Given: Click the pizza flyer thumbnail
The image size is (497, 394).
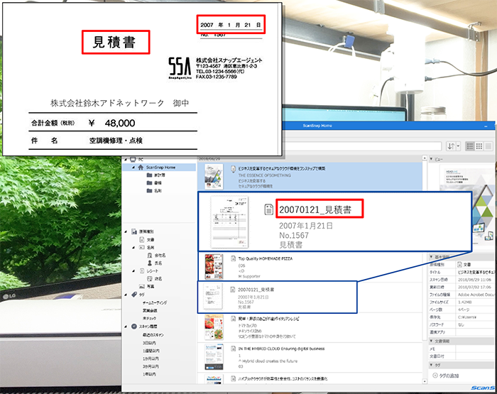Looking at the screenshot, I should tap(214, 267).
